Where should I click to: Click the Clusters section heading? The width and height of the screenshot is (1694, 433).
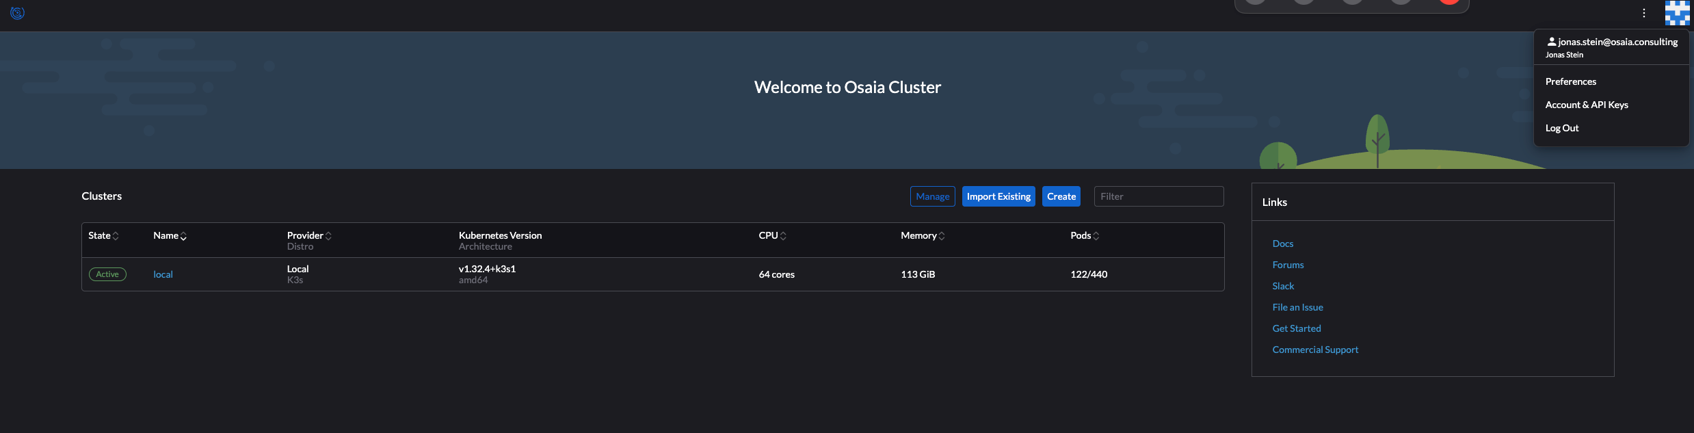click(102, 196)
